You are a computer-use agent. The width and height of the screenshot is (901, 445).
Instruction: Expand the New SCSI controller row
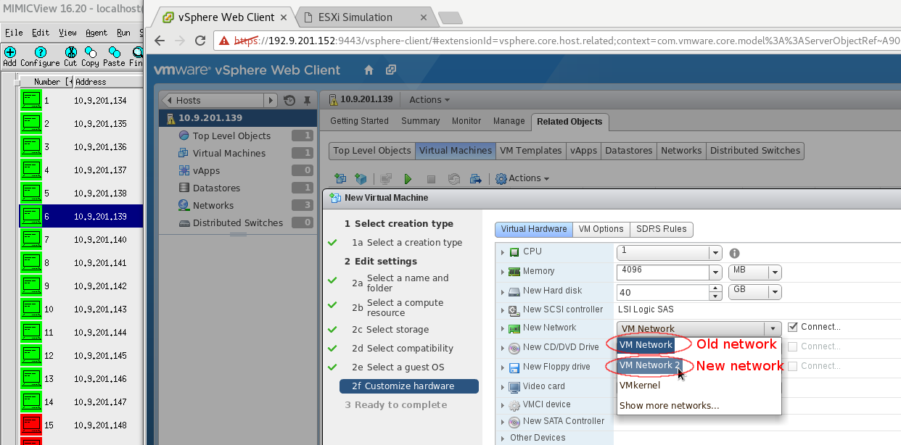coord(502,310)
